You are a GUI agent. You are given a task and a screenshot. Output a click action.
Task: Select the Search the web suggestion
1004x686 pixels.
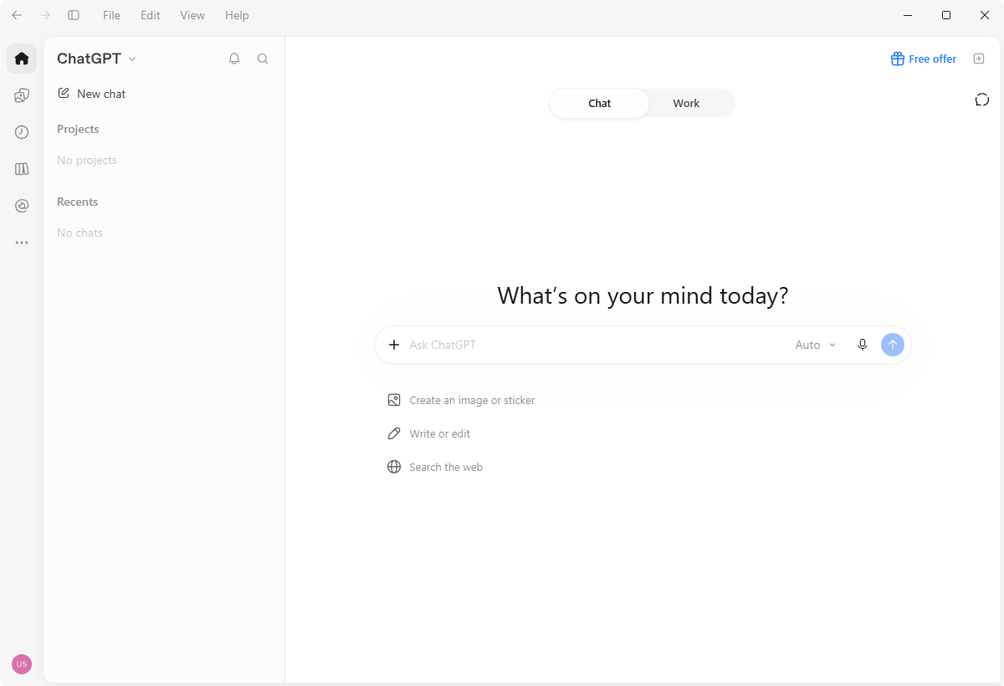(x=435, y=468)
